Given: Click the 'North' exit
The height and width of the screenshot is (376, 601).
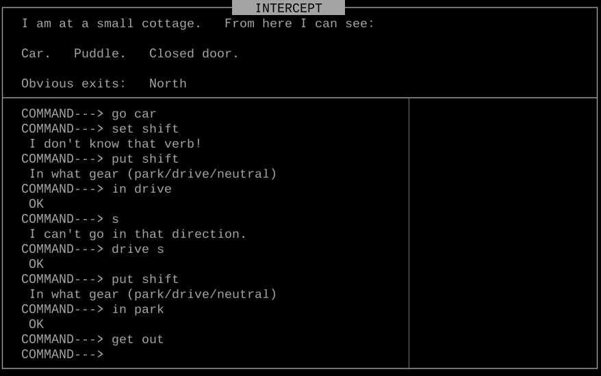Looking at the screenshot, I should tap(168, 83).
